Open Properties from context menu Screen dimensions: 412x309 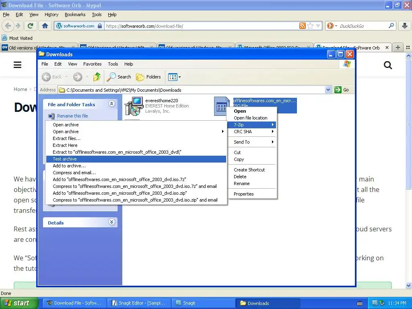click(x=252, y=194)
